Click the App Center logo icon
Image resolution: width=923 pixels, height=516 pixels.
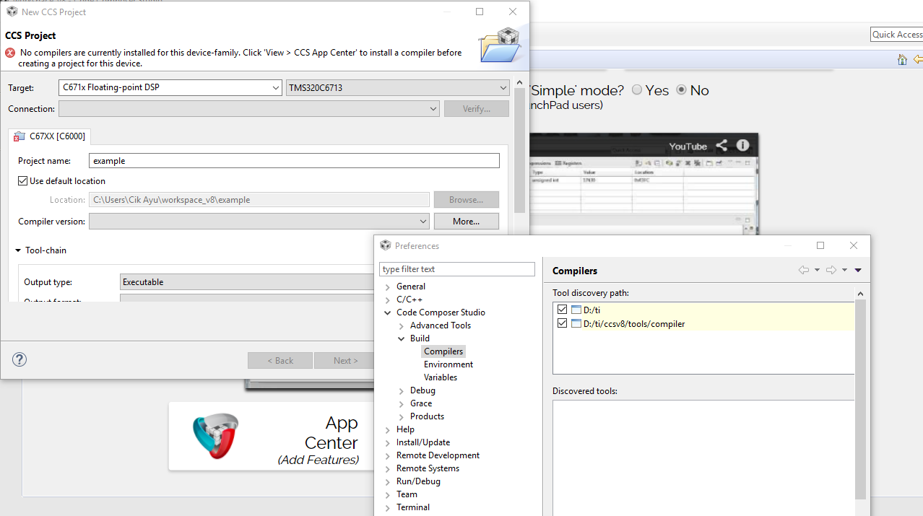(215, 436)
